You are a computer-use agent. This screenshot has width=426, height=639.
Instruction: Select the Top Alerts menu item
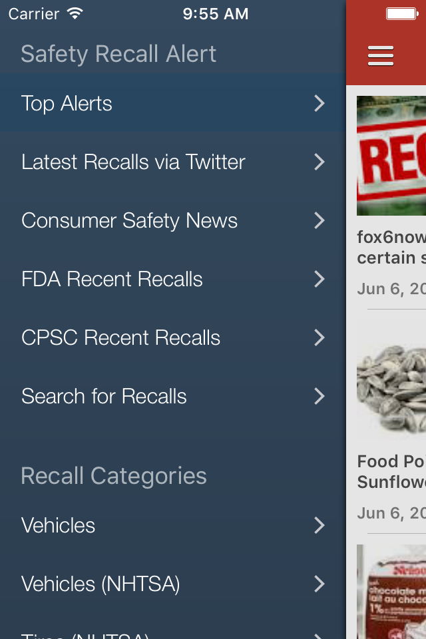[x=67, y=103]
